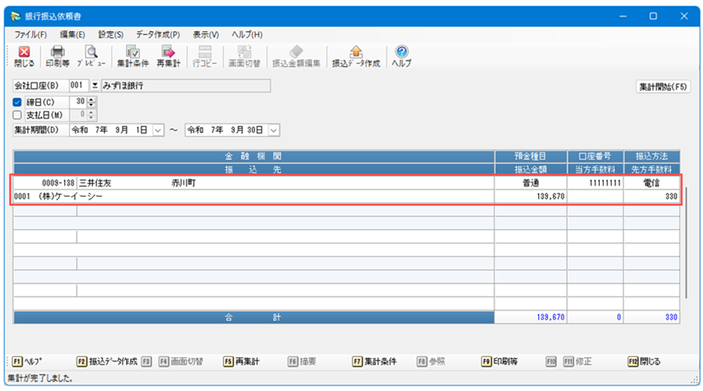Screen dimensions: 703x391
Task: Open the ファイル(F) menu
Action: click(30, 34)
